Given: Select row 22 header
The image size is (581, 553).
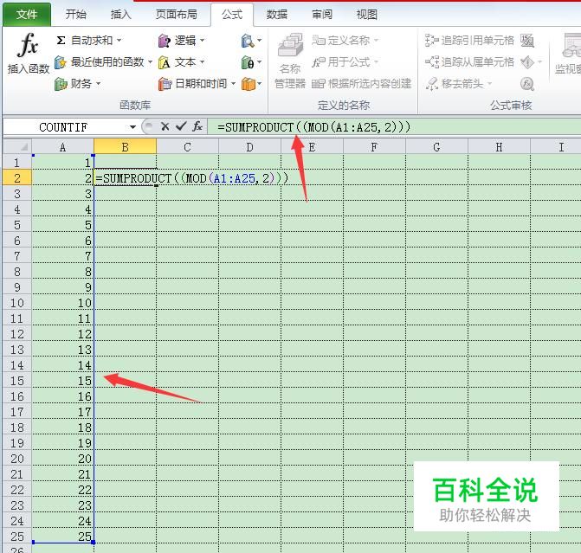Looking at the screenshot, I should (x=17, y=489).
